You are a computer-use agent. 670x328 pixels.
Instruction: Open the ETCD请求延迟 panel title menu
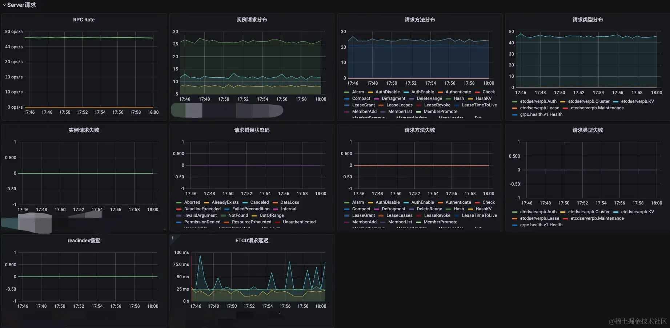252,240
